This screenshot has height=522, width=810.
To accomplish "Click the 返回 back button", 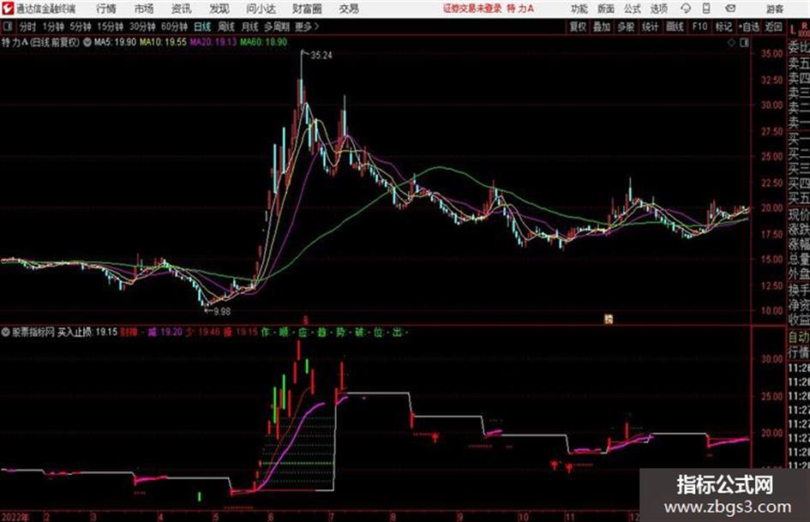I will point(773,27).
